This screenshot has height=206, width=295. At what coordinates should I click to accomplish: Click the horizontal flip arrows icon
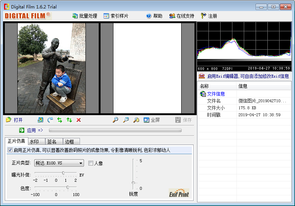click(x=60, y=120)
